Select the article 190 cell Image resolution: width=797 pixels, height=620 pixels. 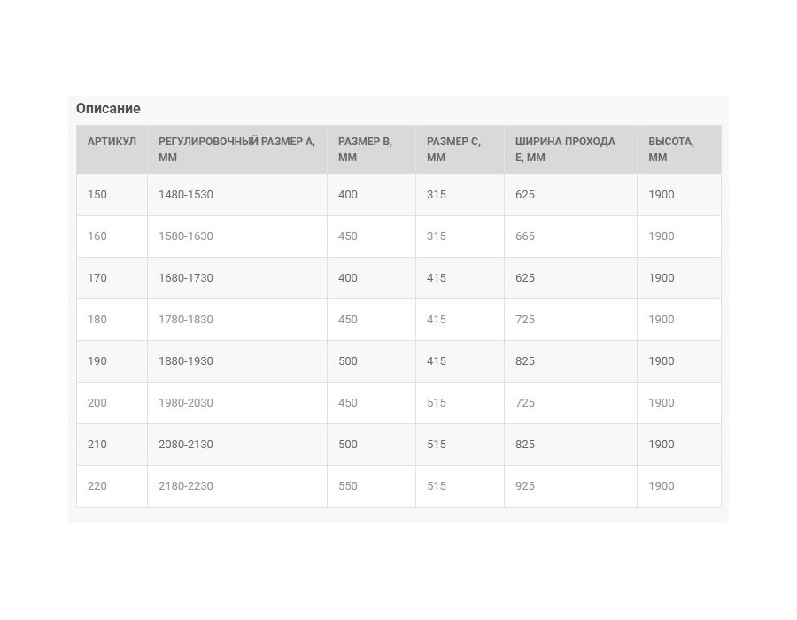point(112,361)
